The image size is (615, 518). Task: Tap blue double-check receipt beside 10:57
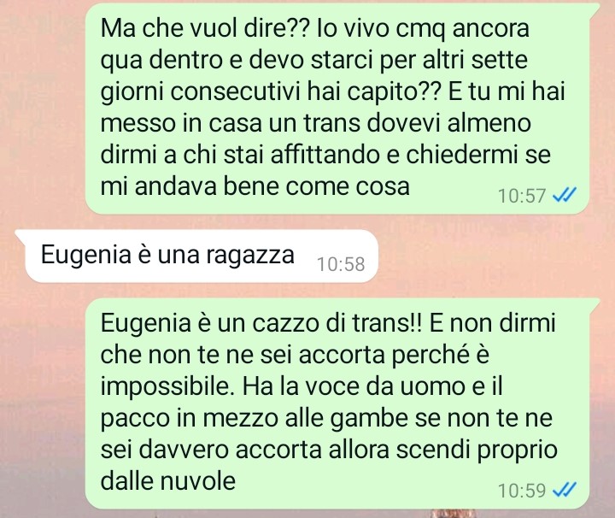[x=564, y=195]
